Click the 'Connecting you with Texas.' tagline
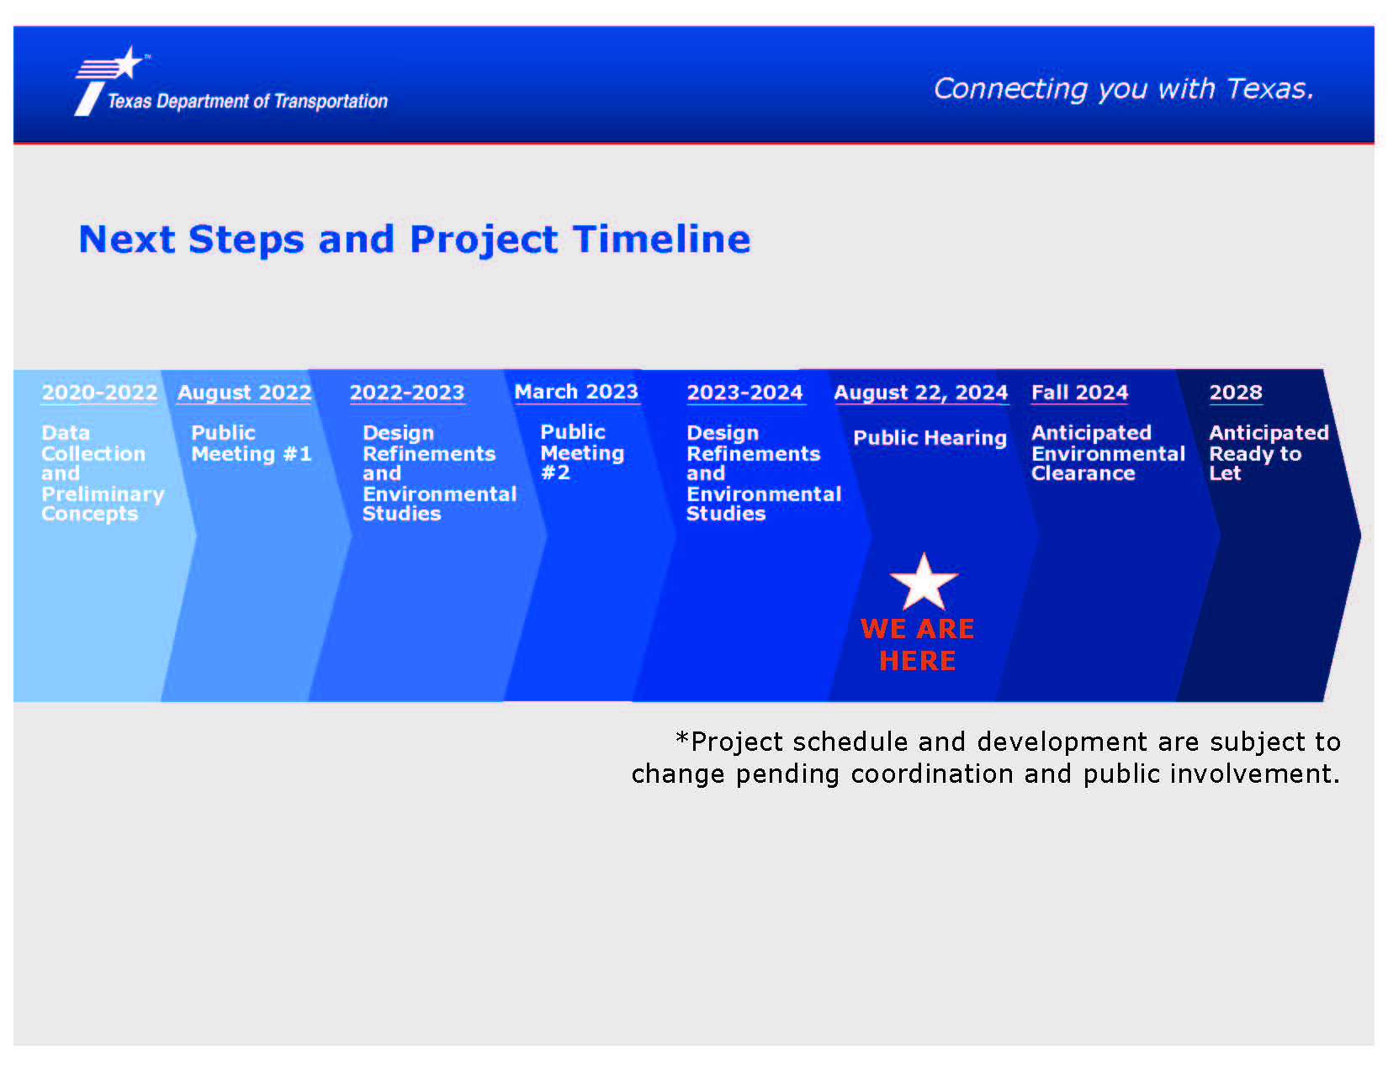 1124,88
